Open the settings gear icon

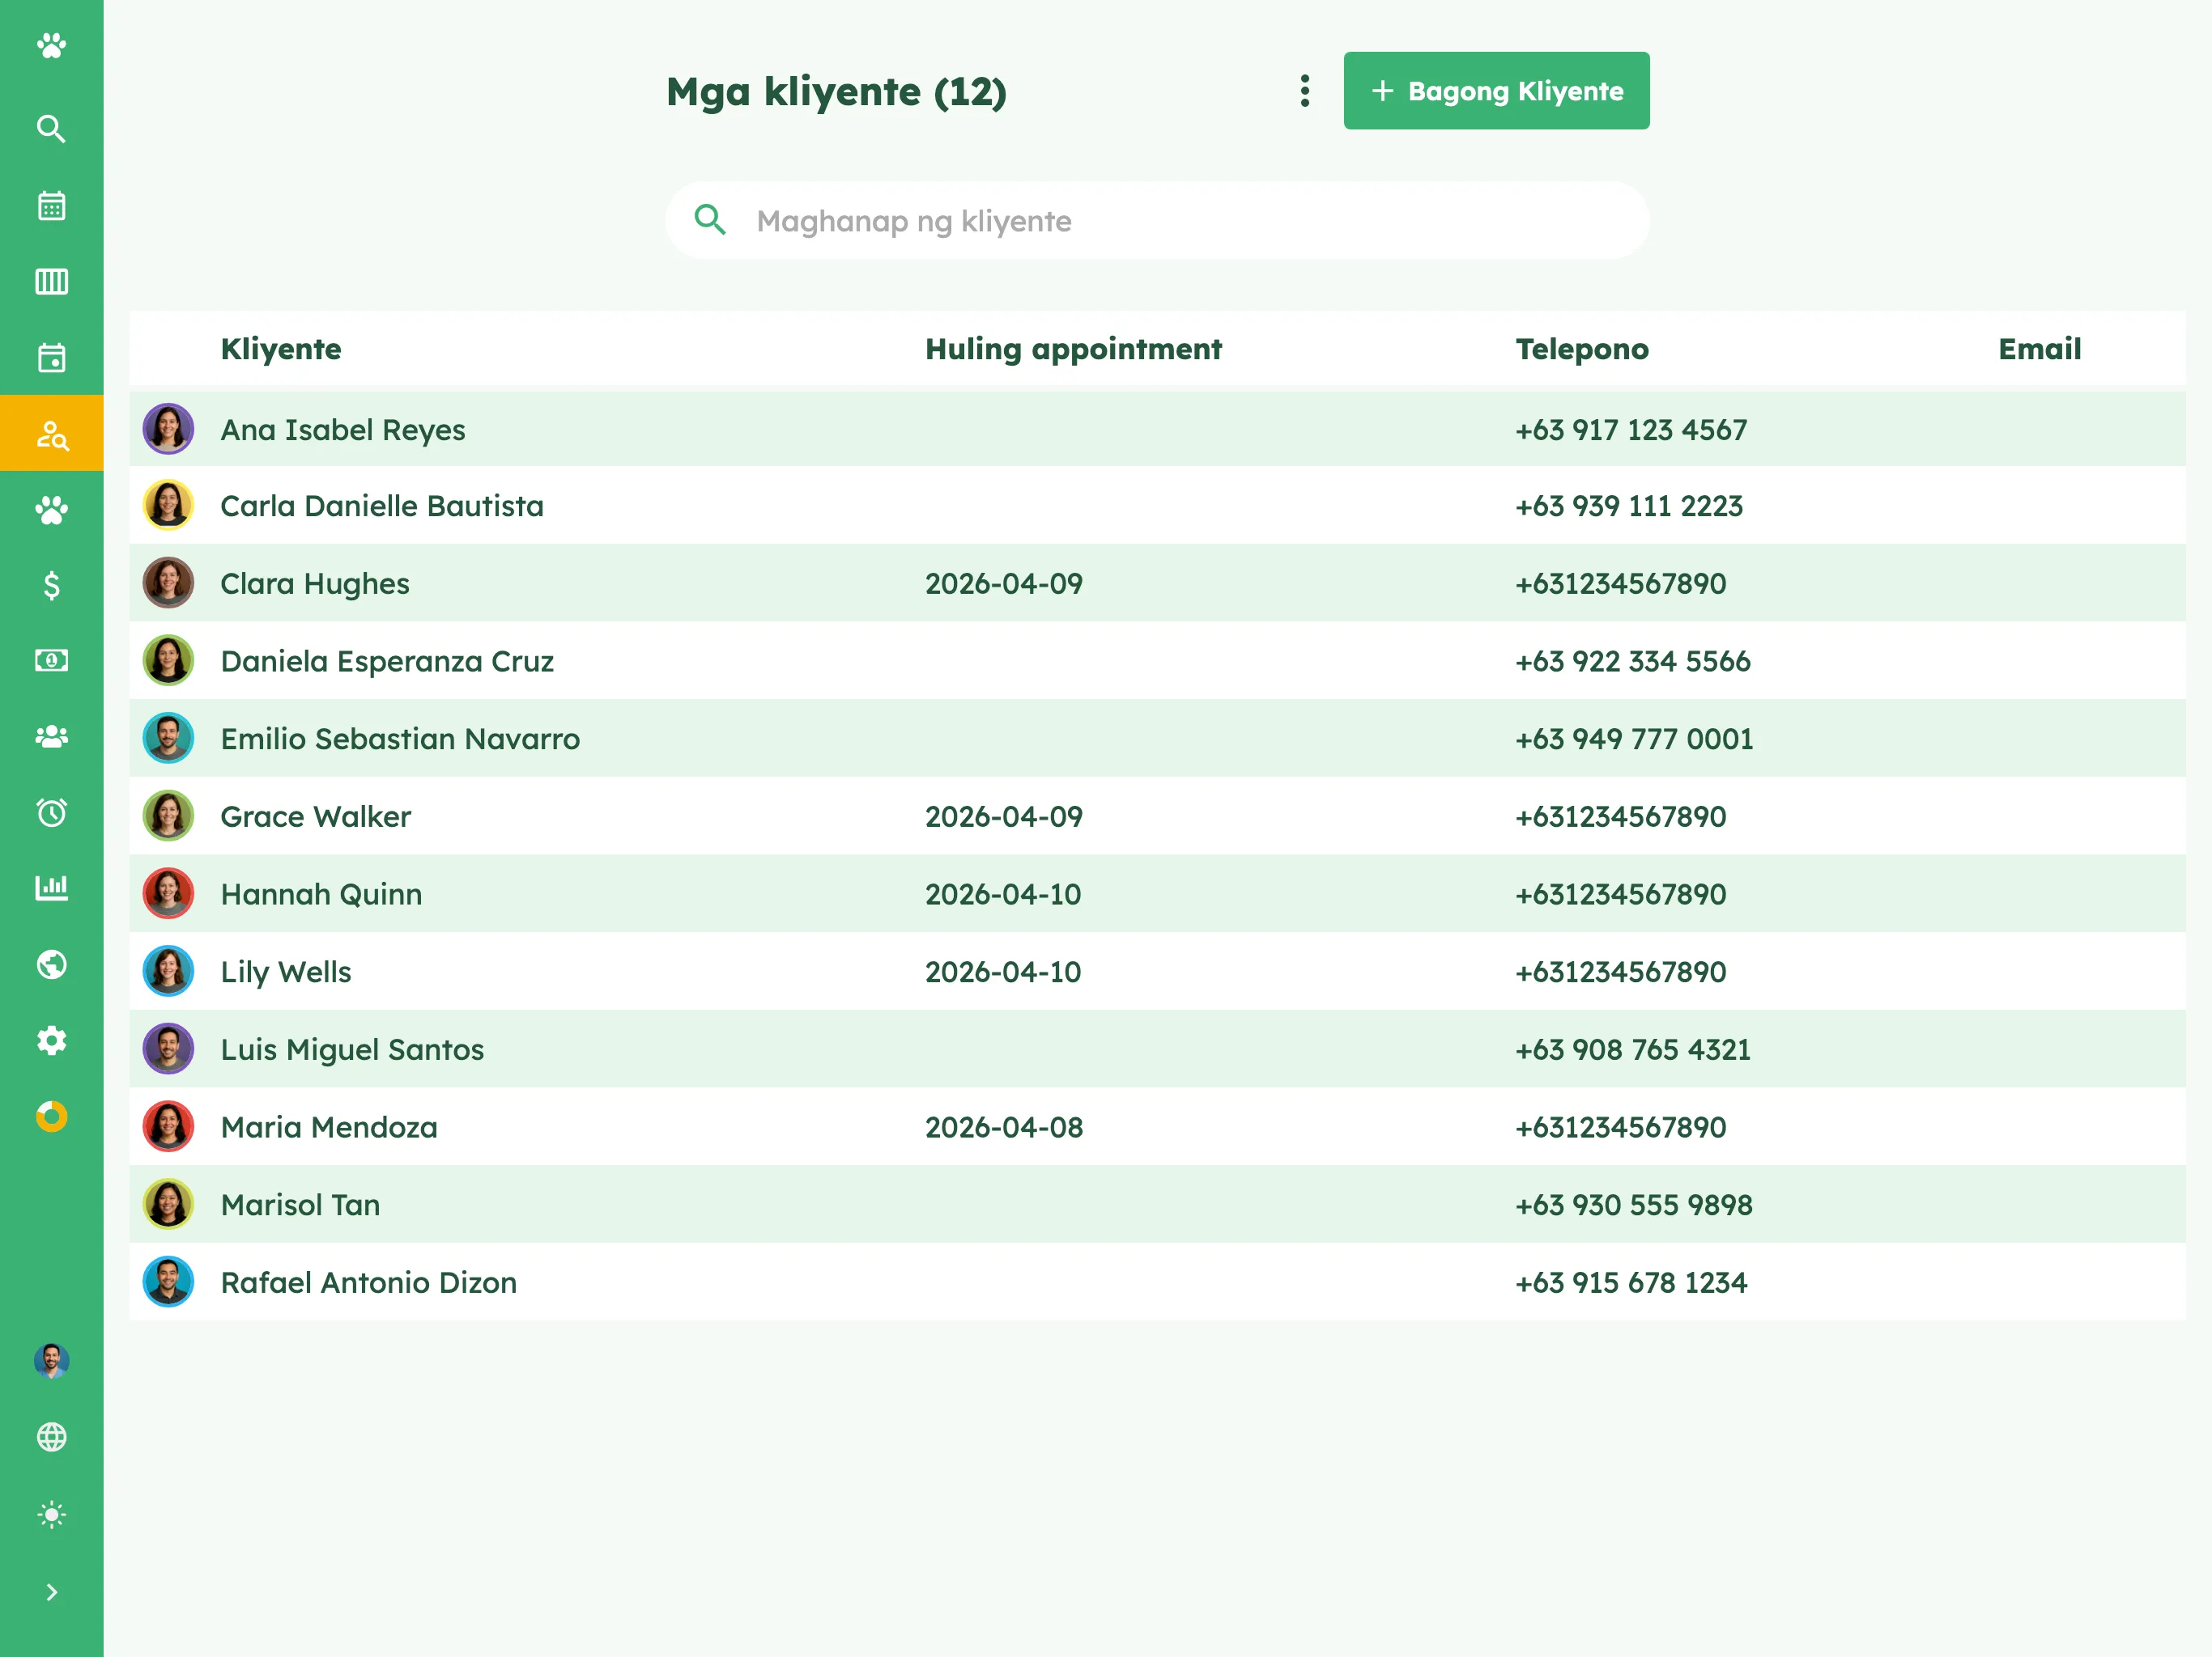[51, 1040]
